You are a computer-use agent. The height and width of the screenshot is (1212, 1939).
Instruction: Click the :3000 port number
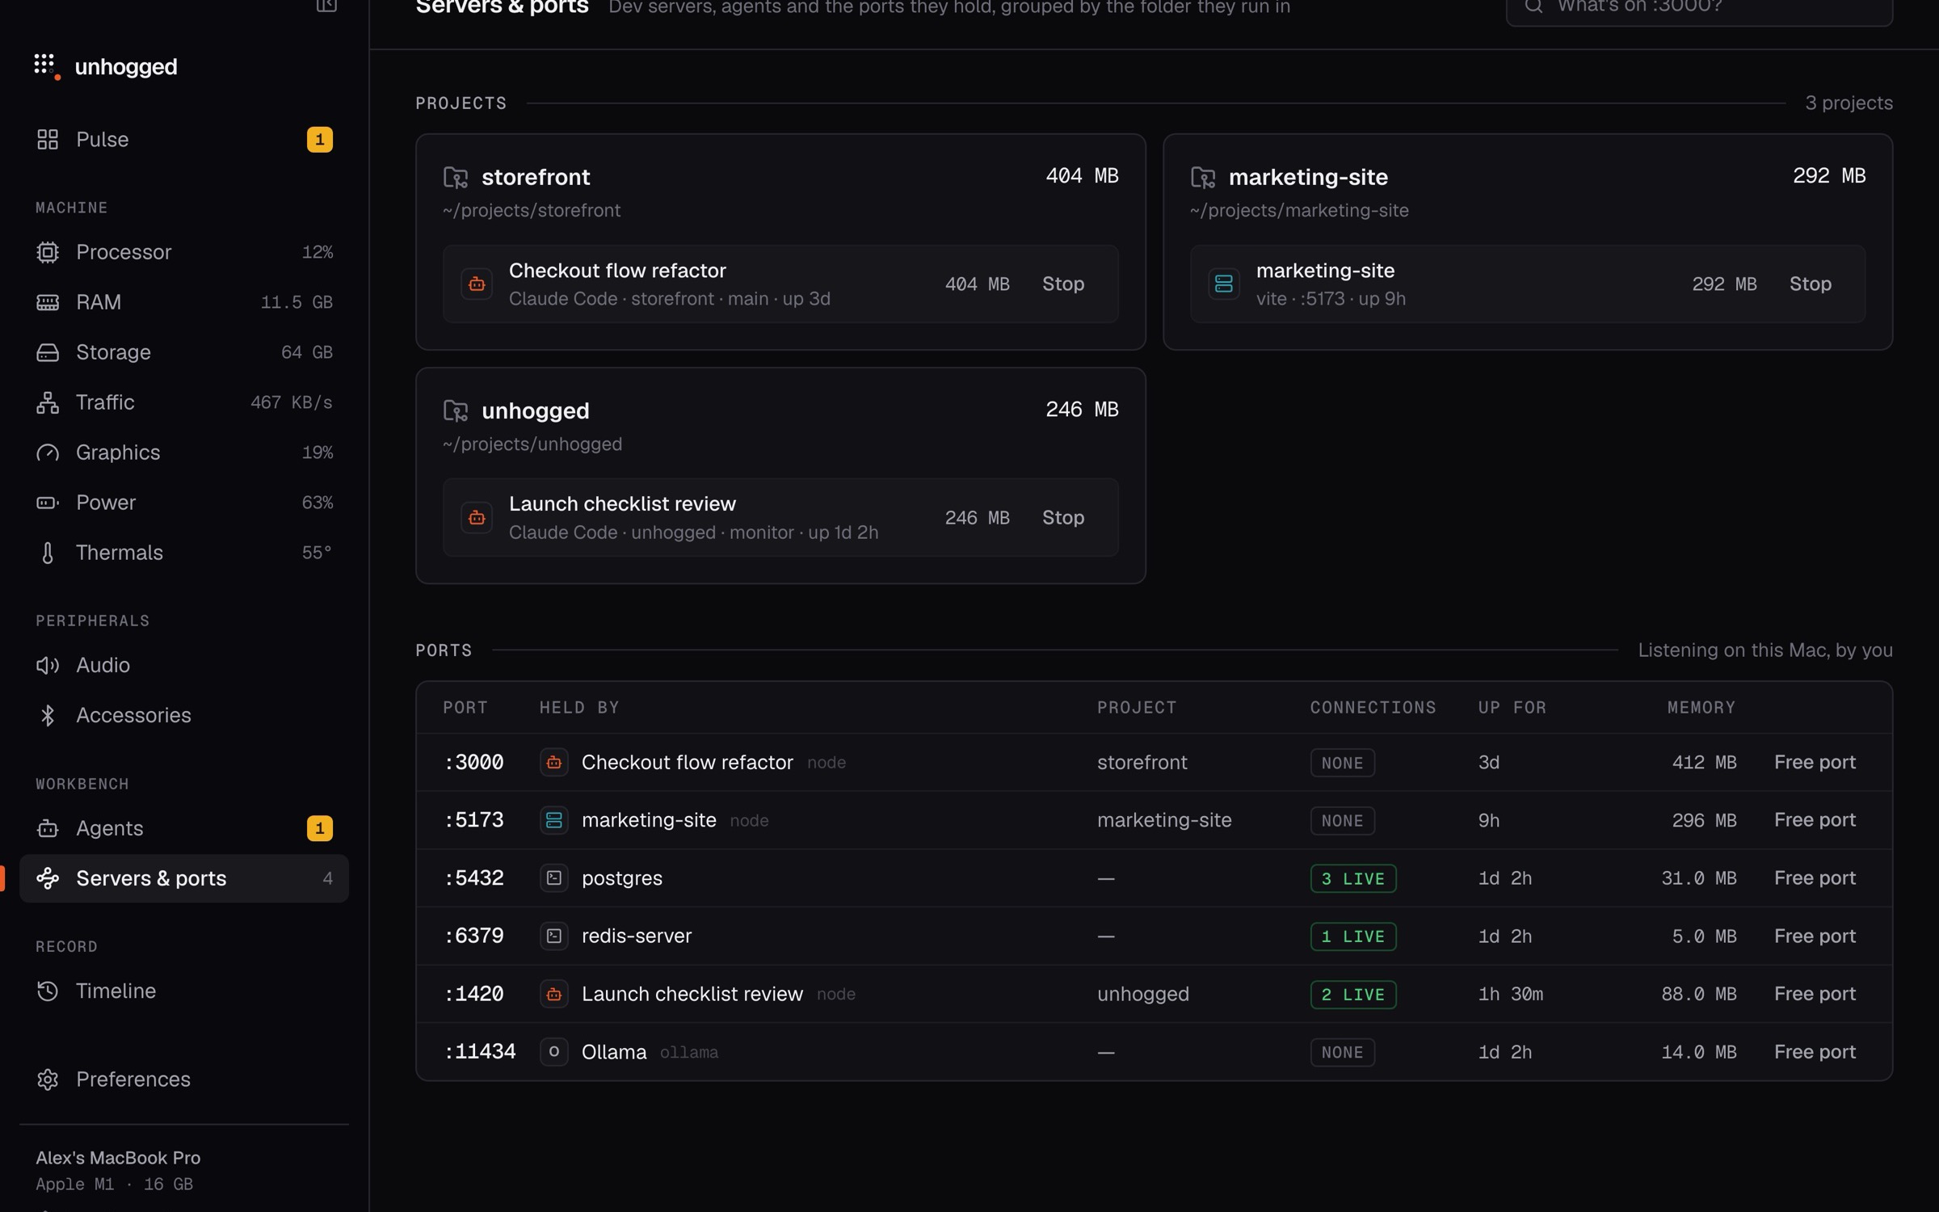pyautogui.click(x=474, y=762)
